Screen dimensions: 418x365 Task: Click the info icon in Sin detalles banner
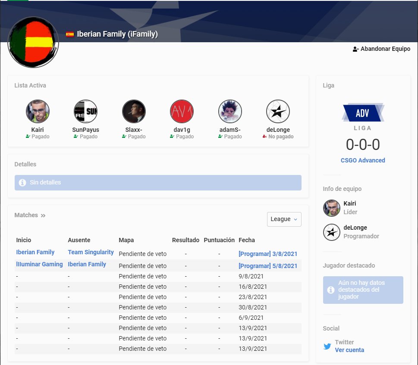tap(22, 182)
